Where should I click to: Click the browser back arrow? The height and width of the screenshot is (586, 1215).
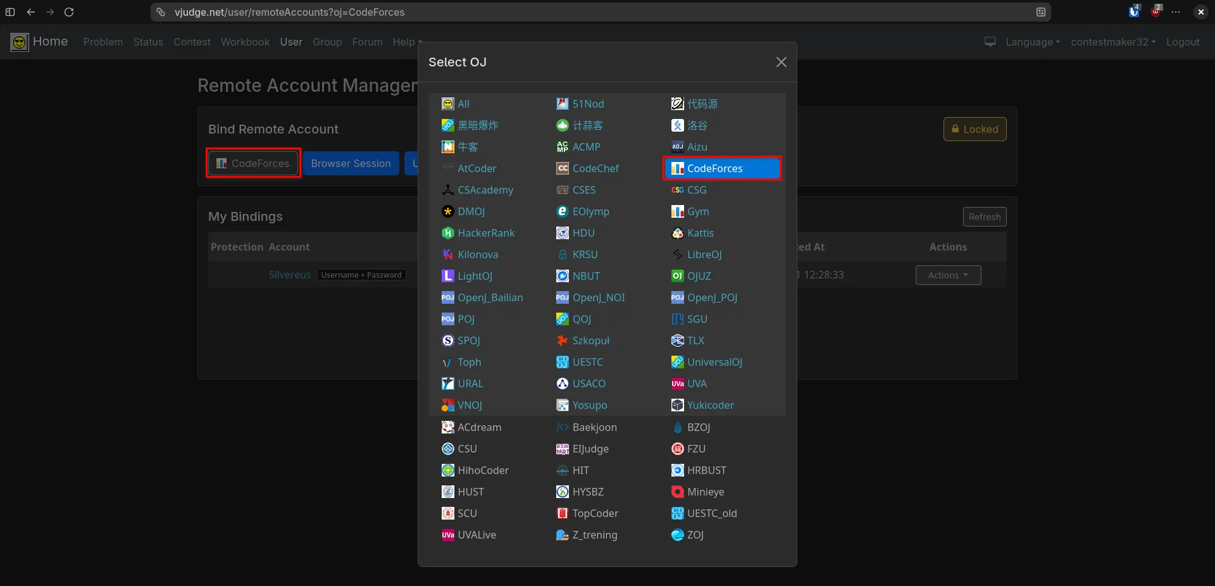tap(30, 12)
